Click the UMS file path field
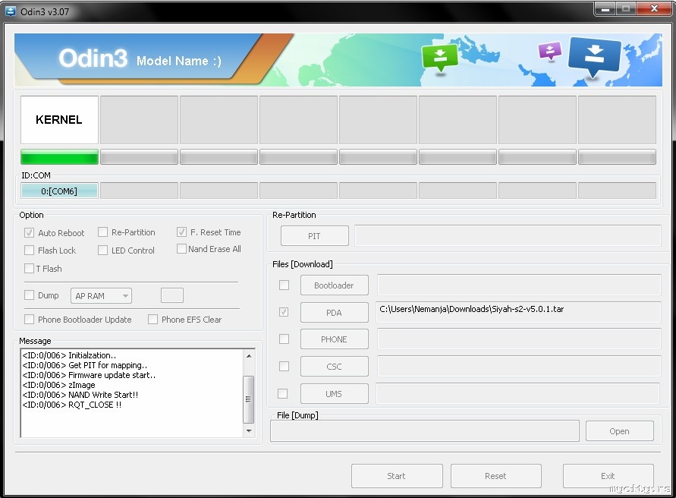The height and width of the screenshot is (498, 676). 517,393
